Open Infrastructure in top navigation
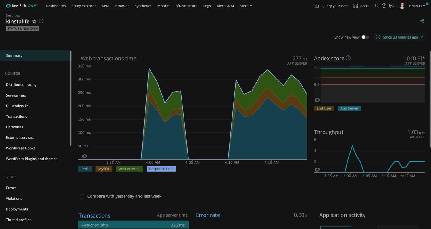 (x=186, y=6)
